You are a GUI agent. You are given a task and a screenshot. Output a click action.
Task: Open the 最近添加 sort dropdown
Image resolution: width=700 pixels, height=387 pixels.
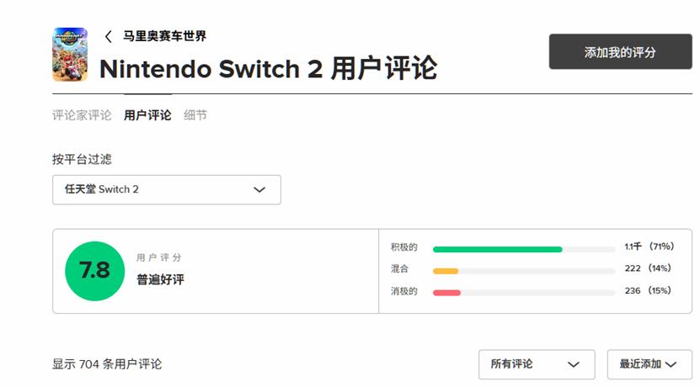click(649, 364)
